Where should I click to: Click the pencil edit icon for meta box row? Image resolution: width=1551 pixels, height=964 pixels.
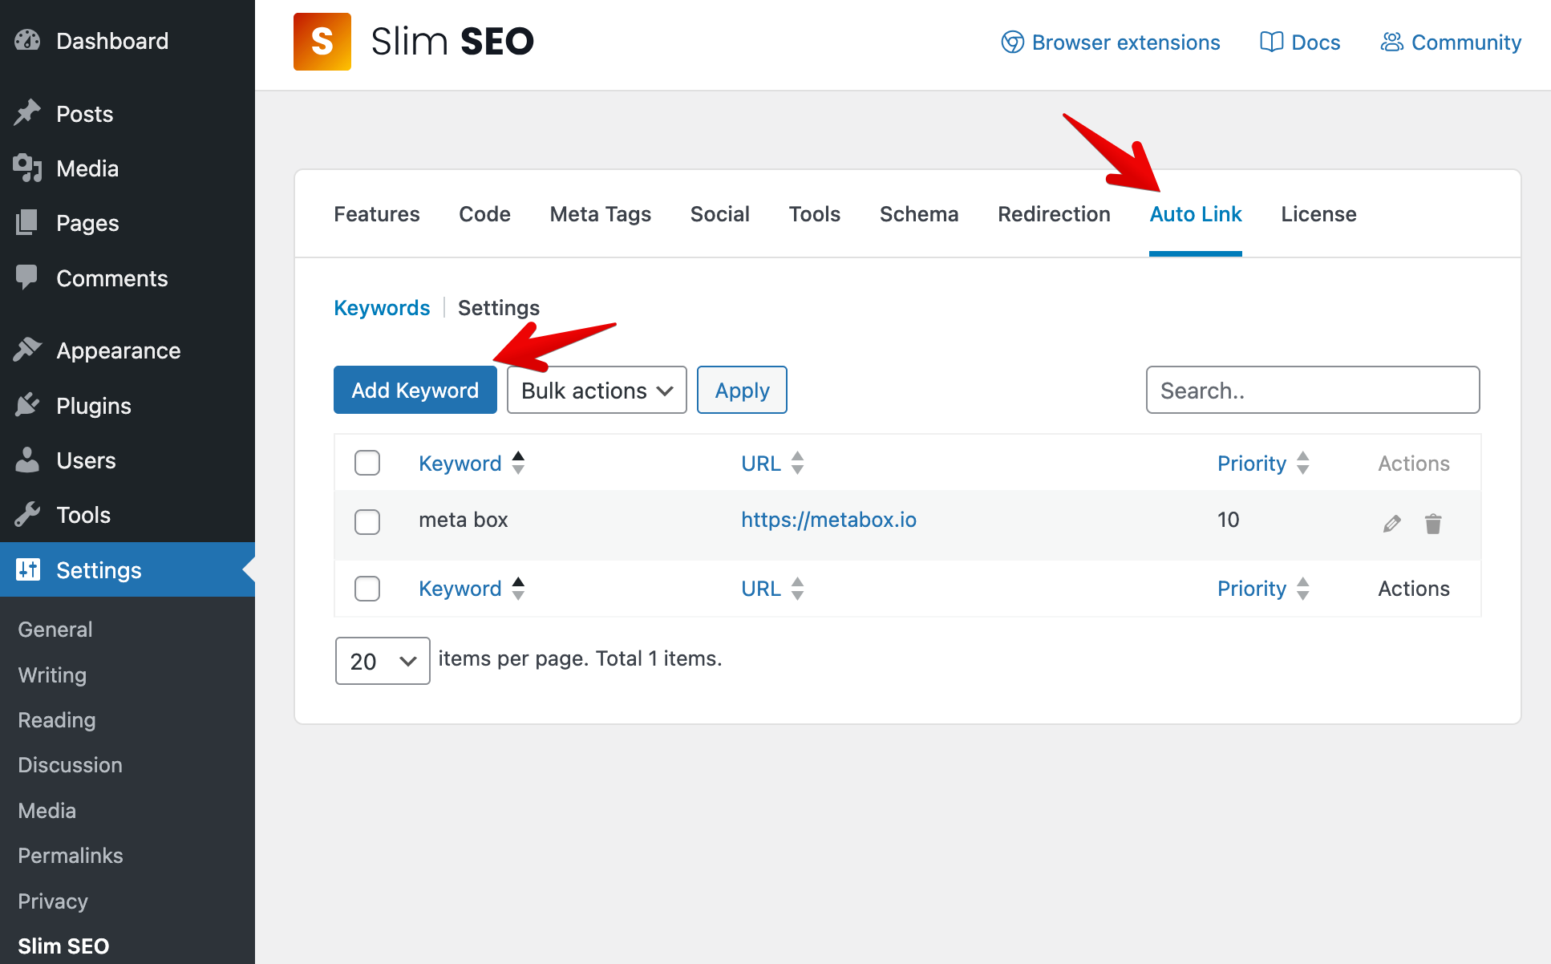pyautogui.click(x=1391, y=523)
